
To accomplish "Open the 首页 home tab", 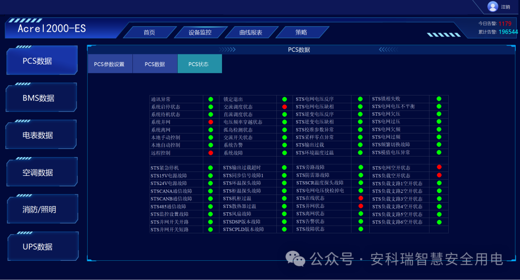I will pyautogui.click(x=149, y=33).
